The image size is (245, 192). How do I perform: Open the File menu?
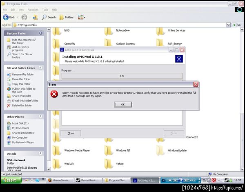5,10
